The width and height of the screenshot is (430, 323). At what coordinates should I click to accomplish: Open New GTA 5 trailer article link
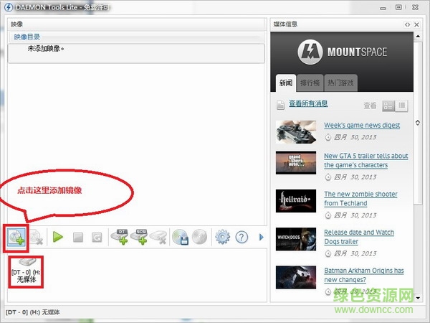point(366,160)
